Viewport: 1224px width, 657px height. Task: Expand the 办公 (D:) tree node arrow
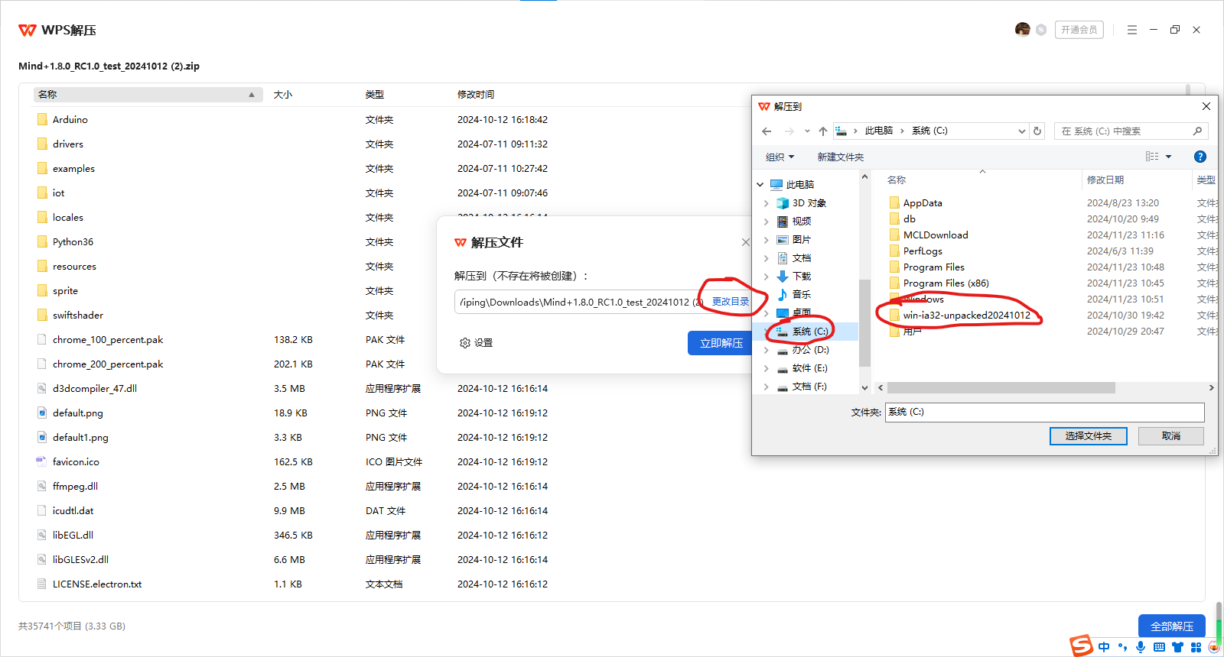pyautogui.click(x=767, y=350)
